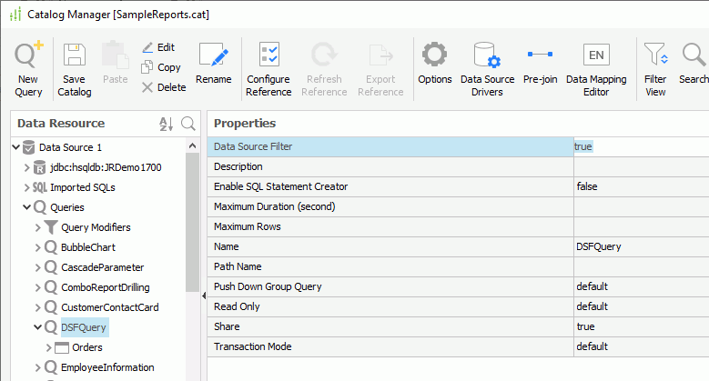This screenshot has width=709, height=381.
Task: Open Configure Reference
Action: [268, 69]
